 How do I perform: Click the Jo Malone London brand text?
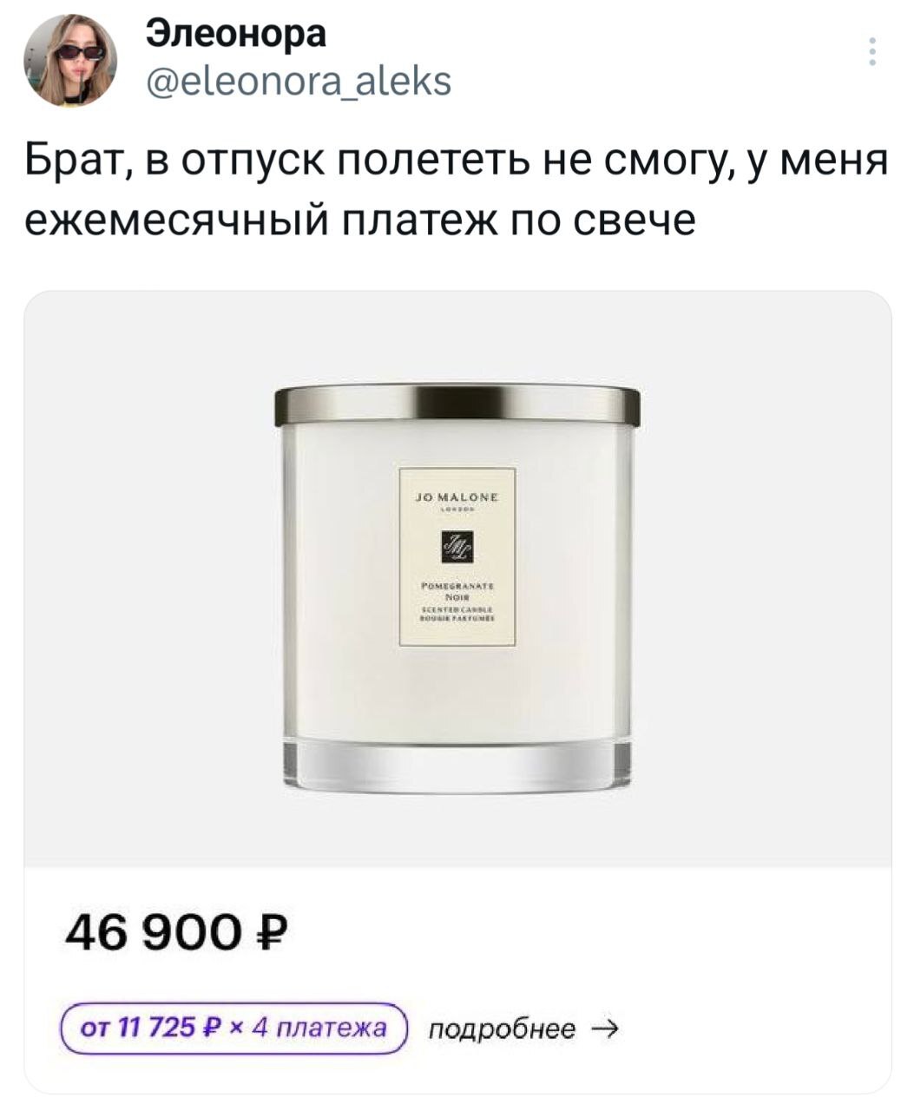(x=457, y=503)
